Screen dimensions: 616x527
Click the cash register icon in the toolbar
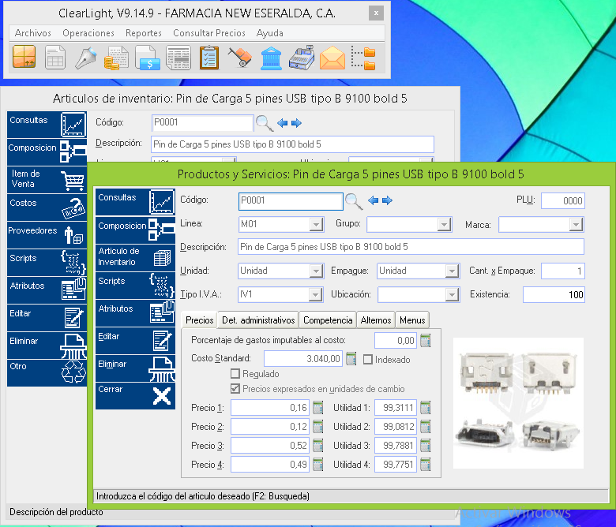[x=301, y=58]
